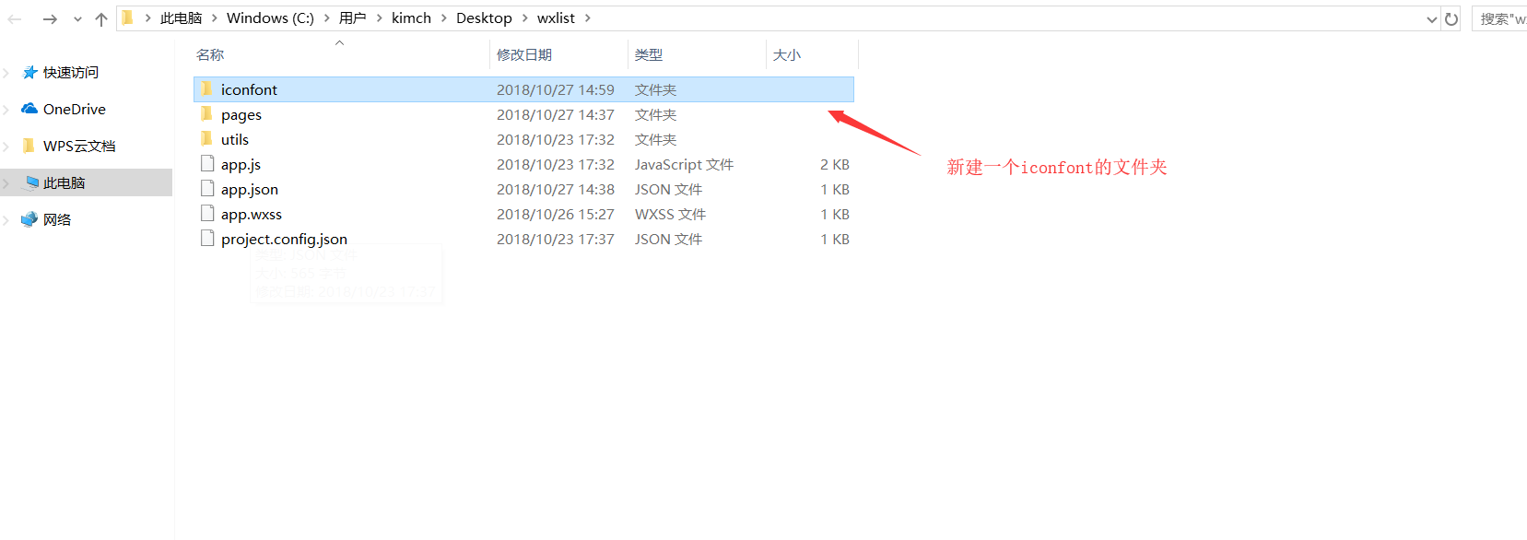The image size is (1527, 540).
Task: Select the utils folder icon
Action: tap(207, 139)
